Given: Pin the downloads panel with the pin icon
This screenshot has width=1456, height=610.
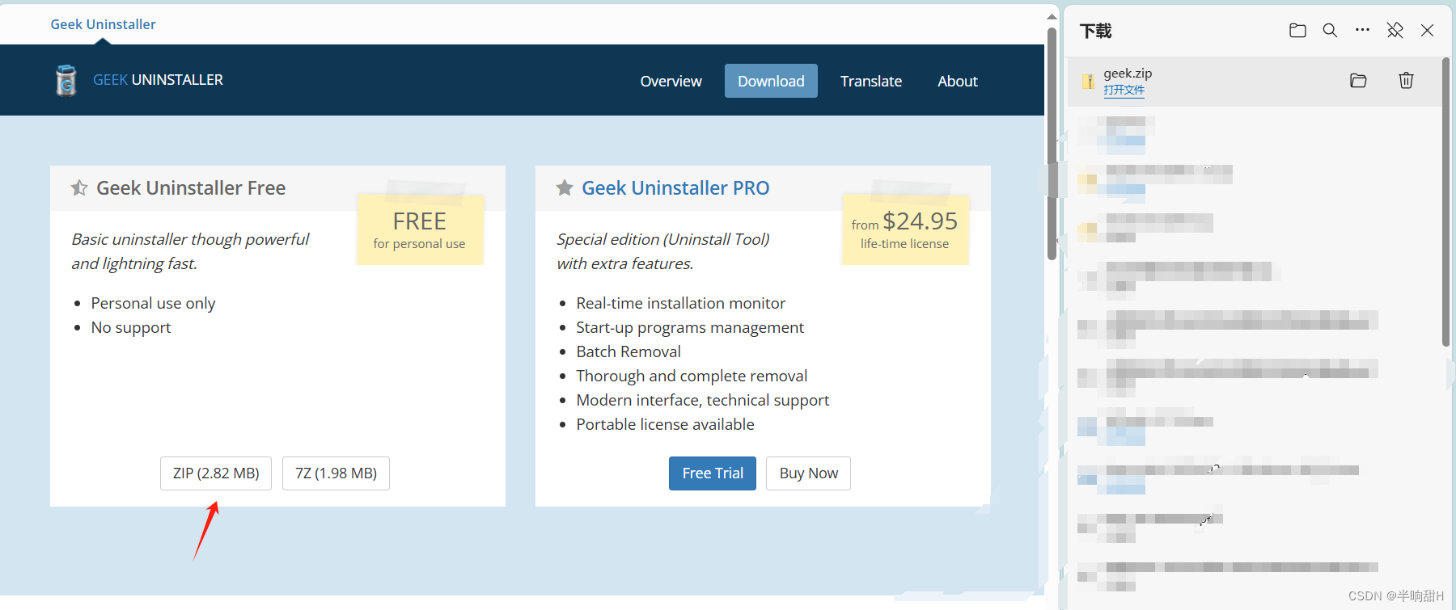Looking at the screenshot, I should tap(1395, 31).
